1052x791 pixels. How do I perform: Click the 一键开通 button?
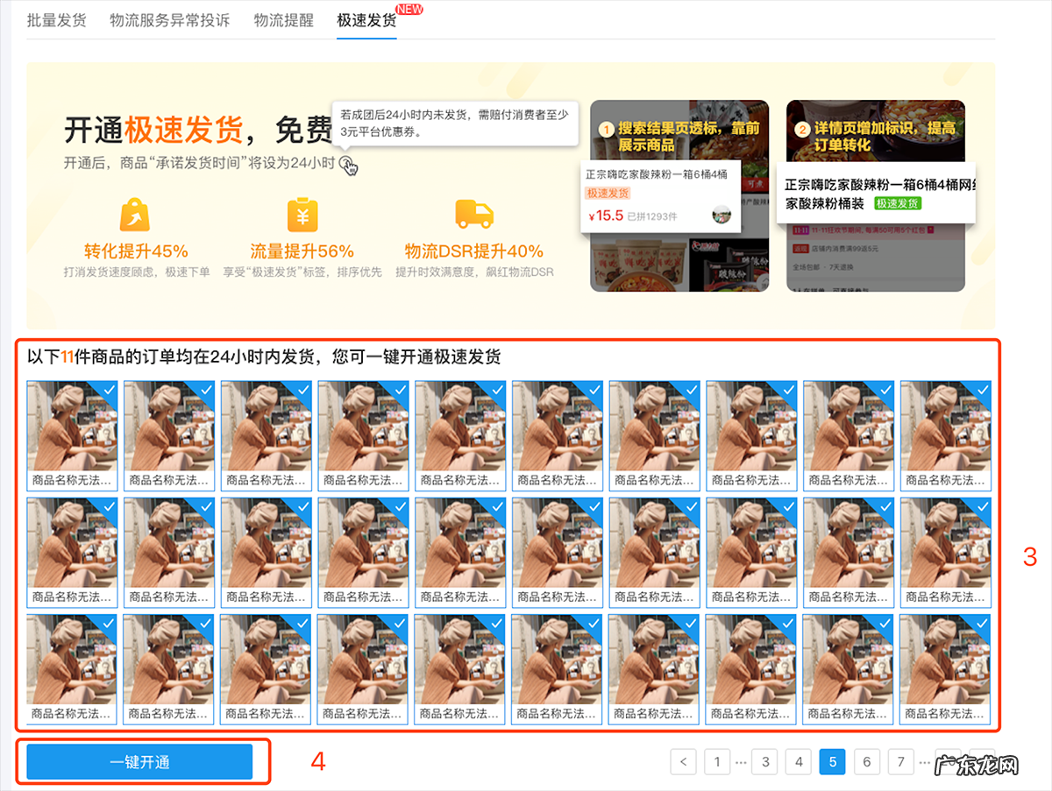click(x=139, y=762)
